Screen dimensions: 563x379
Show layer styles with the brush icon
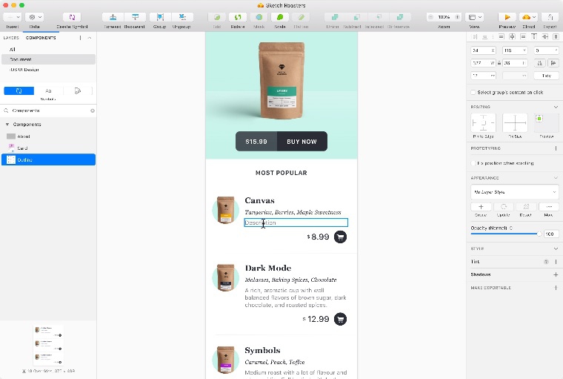78,91
